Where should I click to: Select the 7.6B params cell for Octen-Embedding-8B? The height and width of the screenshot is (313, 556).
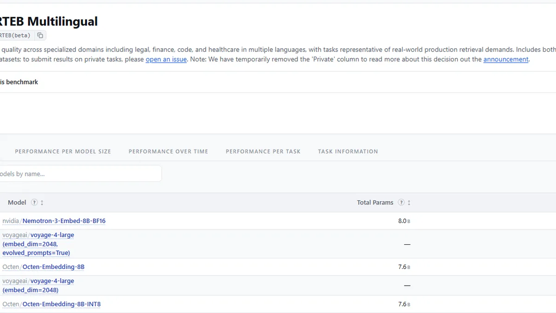coord(404,267)
